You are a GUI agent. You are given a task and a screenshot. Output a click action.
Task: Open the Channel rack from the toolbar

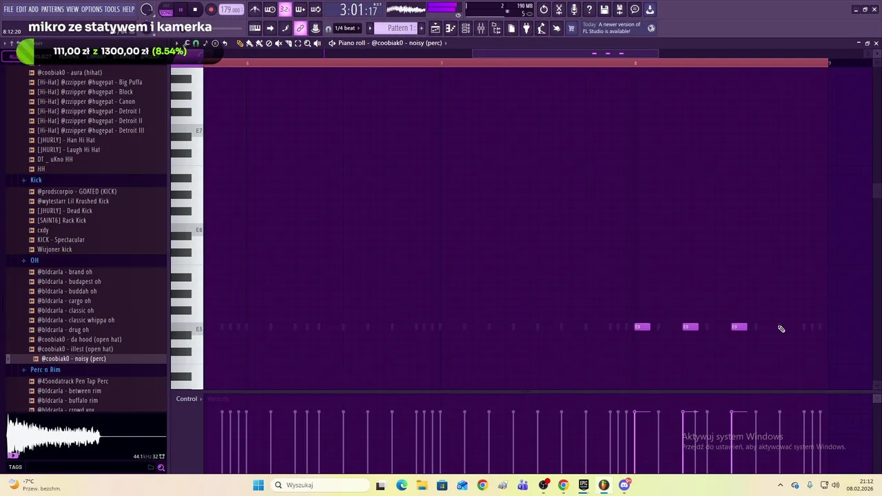click(x=465, y=28)
